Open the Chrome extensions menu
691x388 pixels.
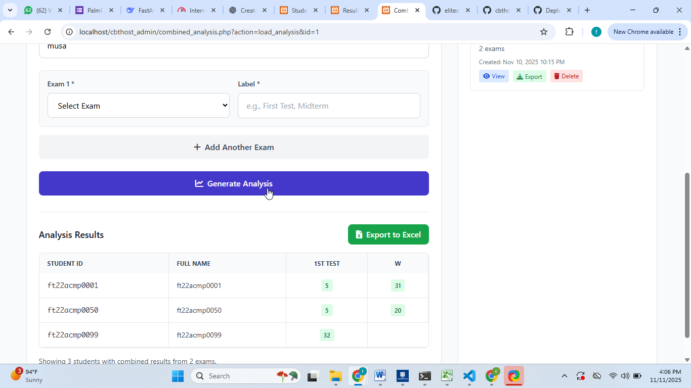click(x=569, y=32)
